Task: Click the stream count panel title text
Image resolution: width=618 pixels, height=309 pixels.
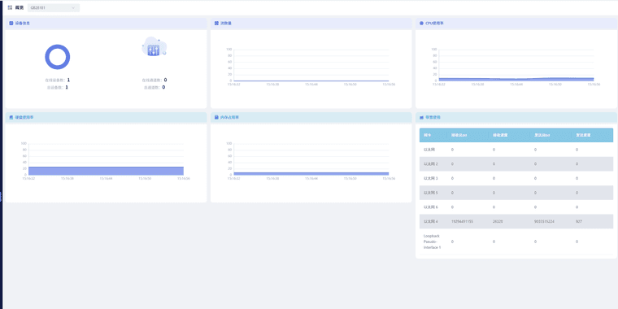Action: click(x=226, y=24)
